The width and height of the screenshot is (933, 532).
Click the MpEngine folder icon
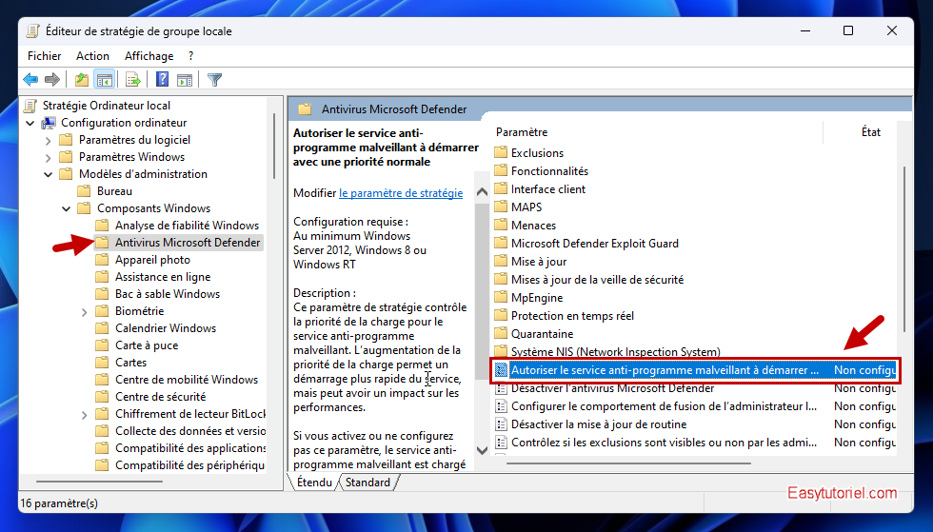tap(501, 297)
